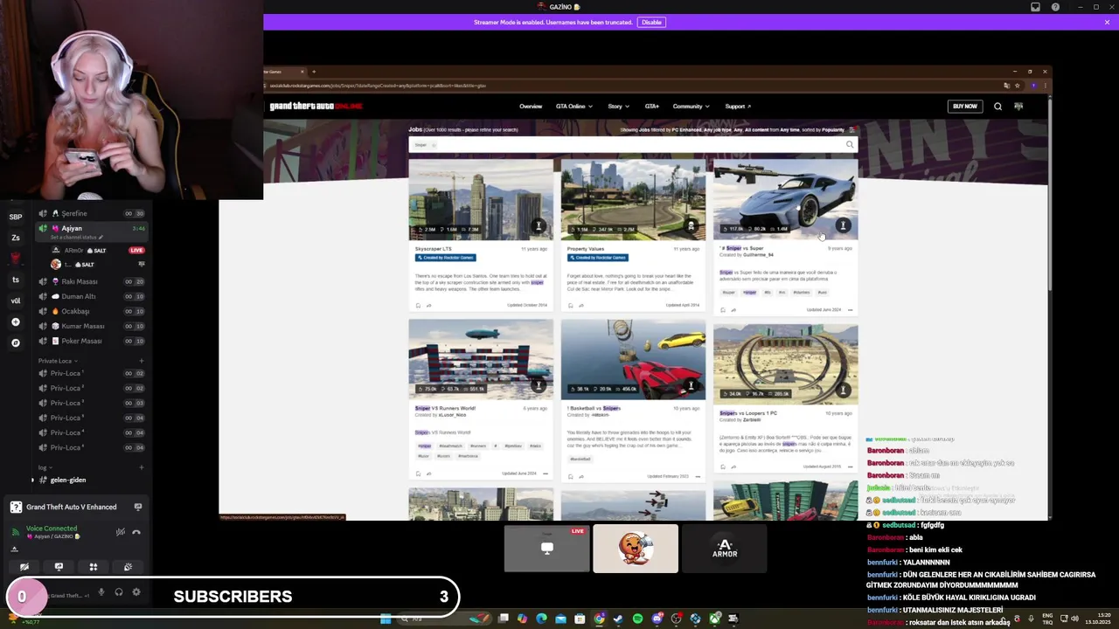This screenshot has width=1119, height=629.
Task: Open the Jobs filter options icon
Action: click(x=851, y=130)
